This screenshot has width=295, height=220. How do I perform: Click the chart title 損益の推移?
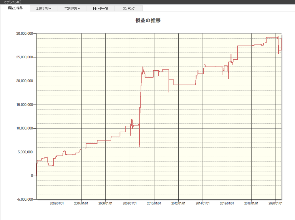[x=148, y=20]
